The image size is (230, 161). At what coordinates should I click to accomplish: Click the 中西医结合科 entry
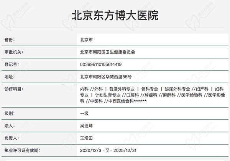tap(121, 101)
